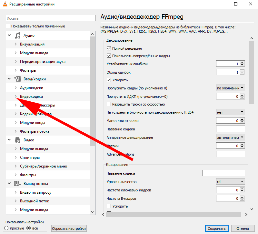The height and width of the screenshot is (234, 258).
Task: Click the Сохранить button
Action: 217,229
